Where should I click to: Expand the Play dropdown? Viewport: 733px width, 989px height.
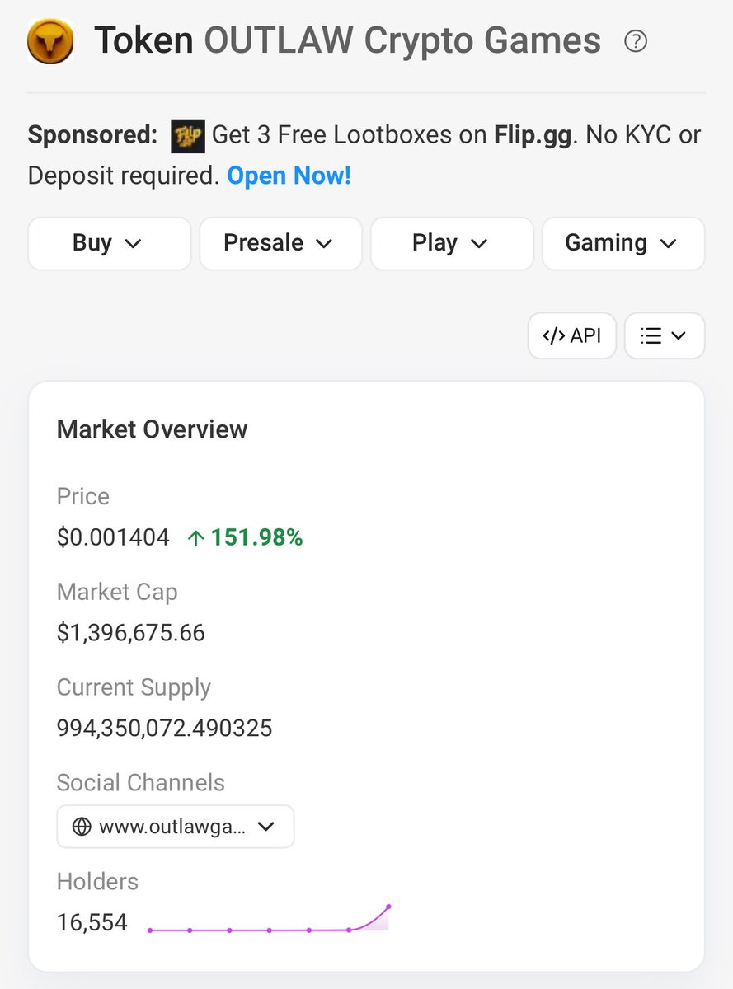[452, 243]
